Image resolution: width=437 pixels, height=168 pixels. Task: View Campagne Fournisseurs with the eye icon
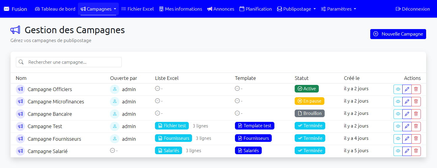tap(398, 139)
